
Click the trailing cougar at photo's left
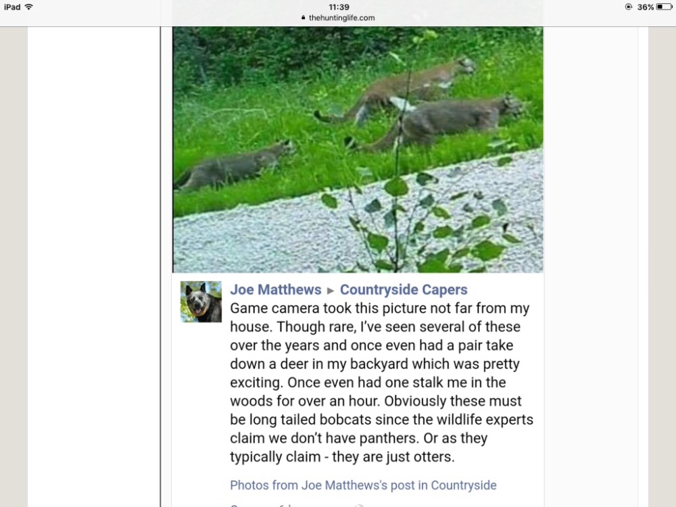click(x=235, y=166)
